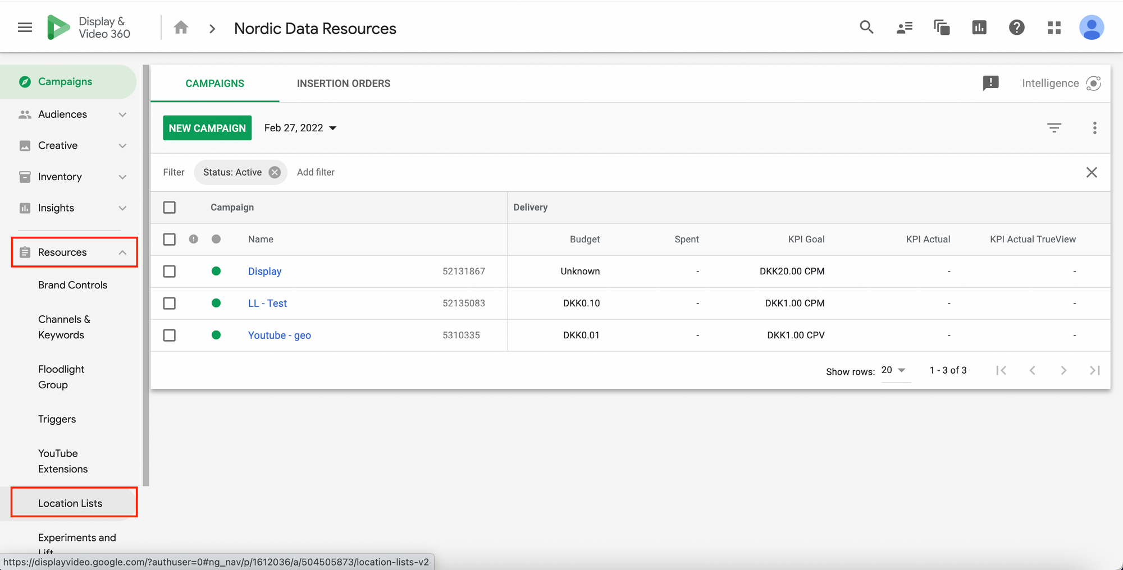Close the filter bar with X
This screenshot has width=1123, height=570.
coord(1092,172)
